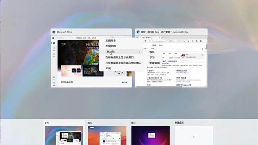The image size is (258, 145).
Task: Click the 娱乐 desktop name label
Action: 90,123
